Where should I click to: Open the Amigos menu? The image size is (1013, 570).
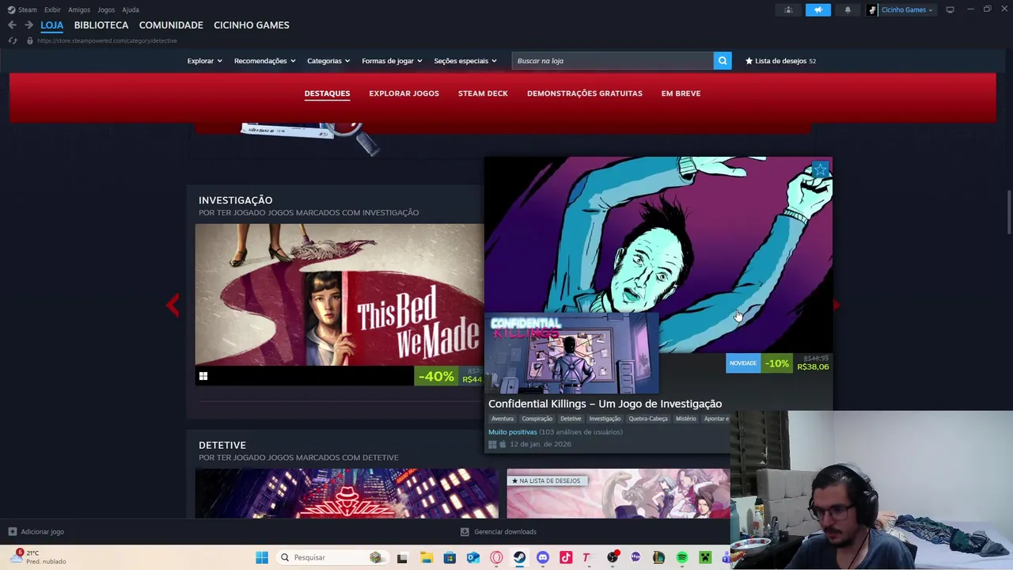(79, 9)
